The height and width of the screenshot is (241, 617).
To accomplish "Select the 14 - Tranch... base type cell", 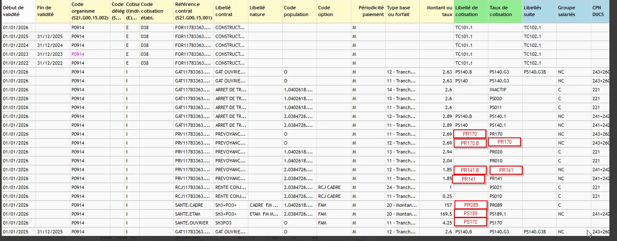I will pyautogui.click(x=402, y=90).
